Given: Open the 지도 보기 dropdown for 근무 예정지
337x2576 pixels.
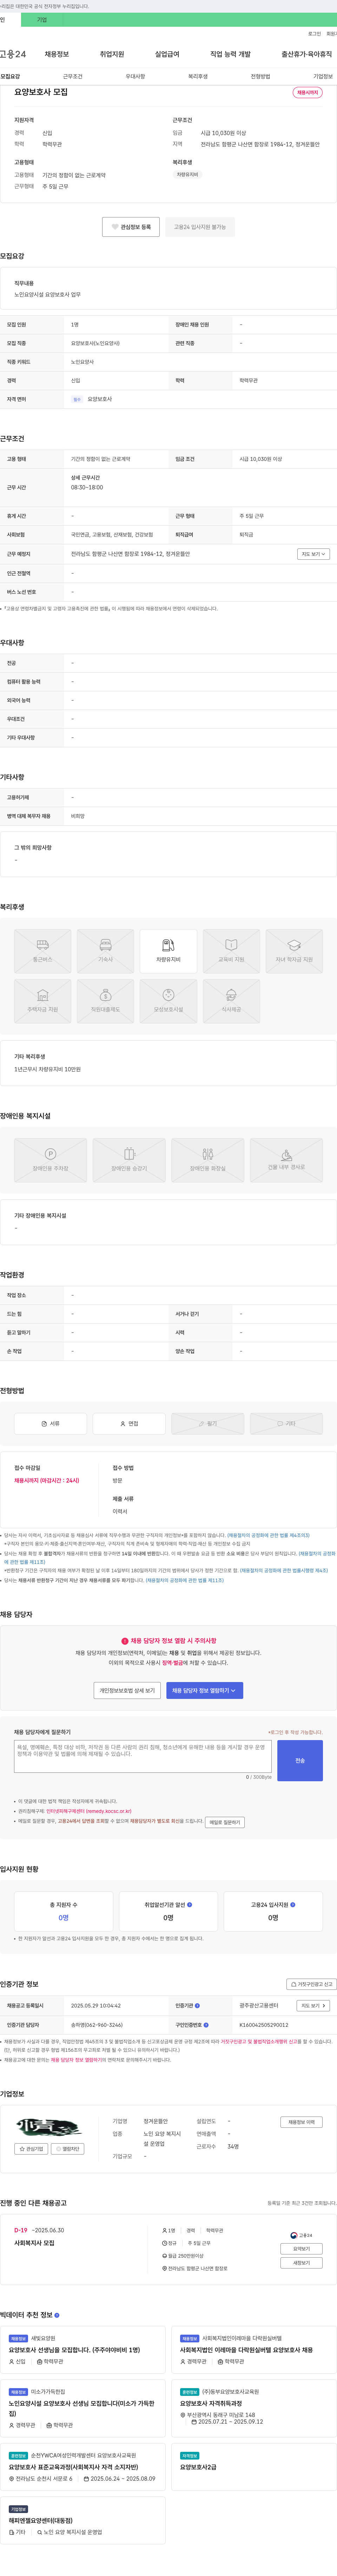Looking at the screenshot, I should (313, 554).
